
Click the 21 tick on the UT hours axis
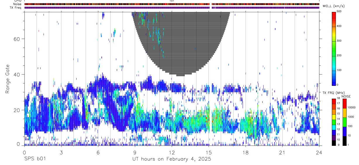(x=282, y=152)
